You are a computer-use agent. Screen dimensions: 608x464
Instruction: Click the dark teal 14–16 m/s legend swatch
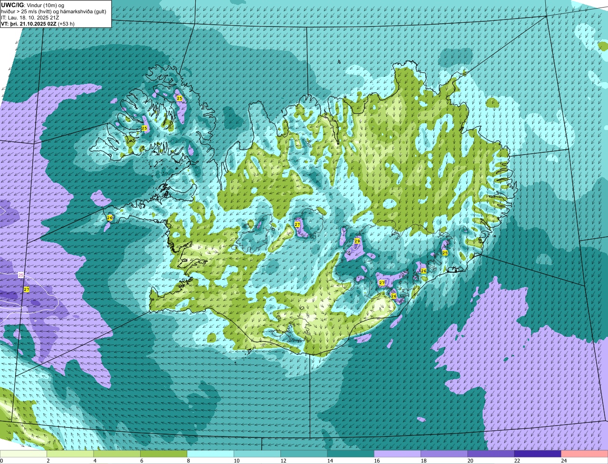[351, 454]
